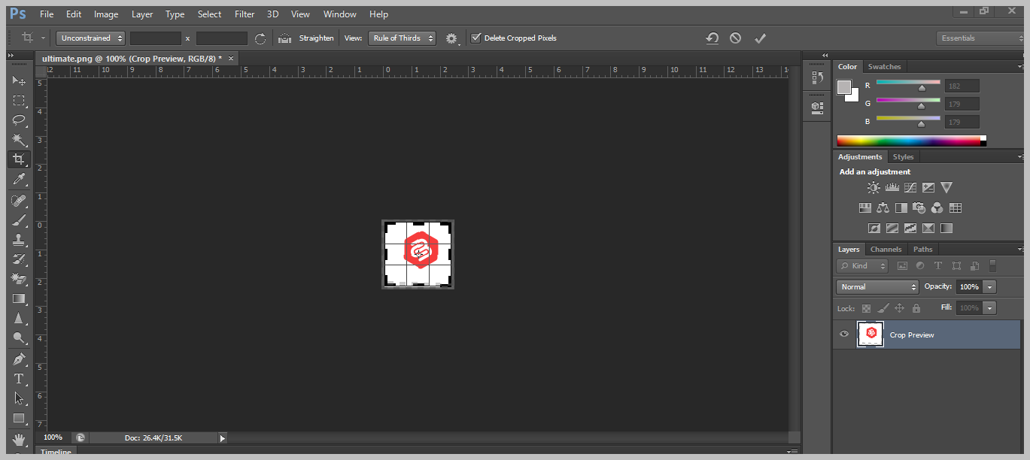Select the Eraser tool
Screen dimensions: 1030x460
(19, 279)
